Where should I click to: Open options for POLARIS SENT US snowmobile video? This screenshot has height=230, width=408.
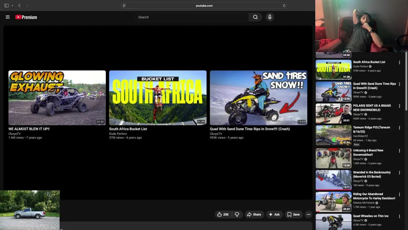[399, 106]
